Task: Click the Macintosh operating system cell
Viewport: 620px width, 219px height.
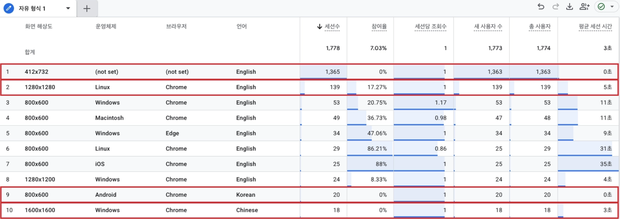Action: tap(109, 118)
